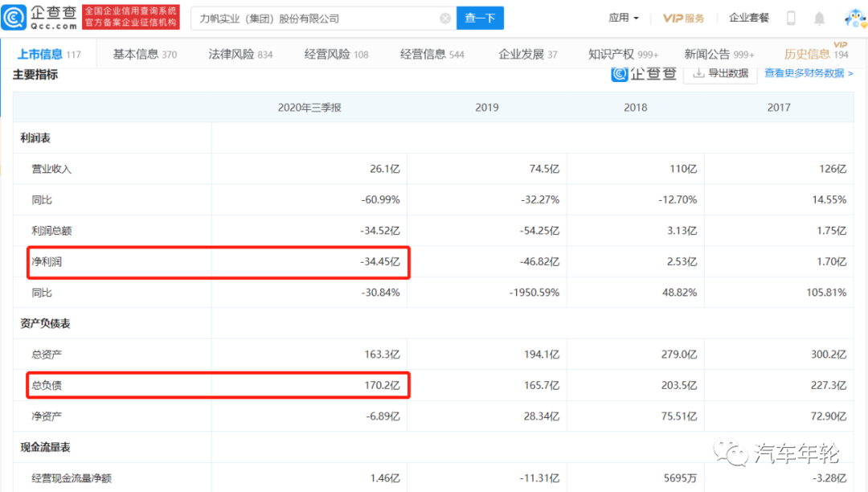Screen dimensions: 868x492
Task: Clear the search box with the x icon
Action: pos(445,18)
